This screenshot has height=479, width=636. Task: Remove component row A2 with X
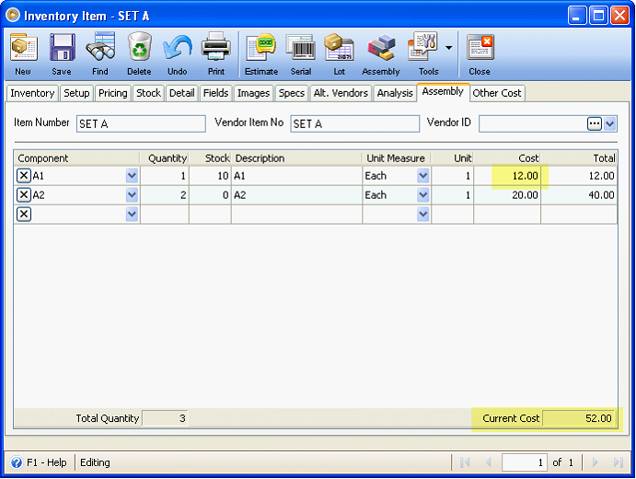pos(24,195)
